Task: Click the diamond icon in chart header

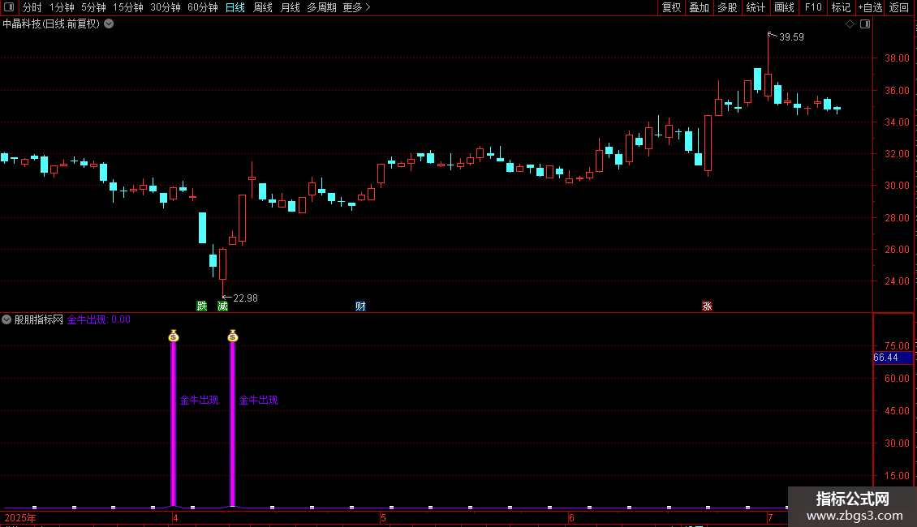Action: point(850,24)
